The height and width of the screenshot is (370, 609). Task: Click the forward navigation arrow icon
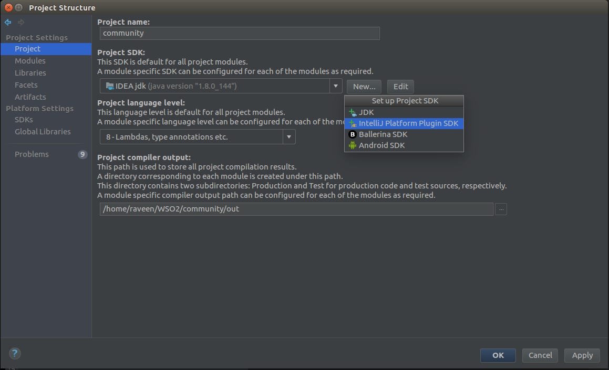21,22
